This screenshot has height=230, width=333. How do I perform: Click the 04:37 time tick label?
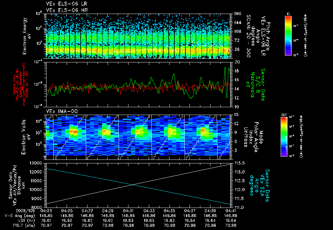tap(190, 211)
